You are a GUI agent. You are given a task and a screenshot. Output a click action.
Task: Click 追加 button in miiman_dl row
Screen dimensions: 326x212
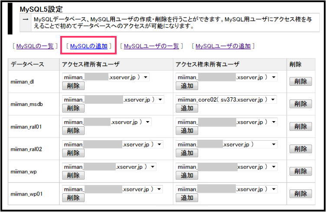point(187,86)
